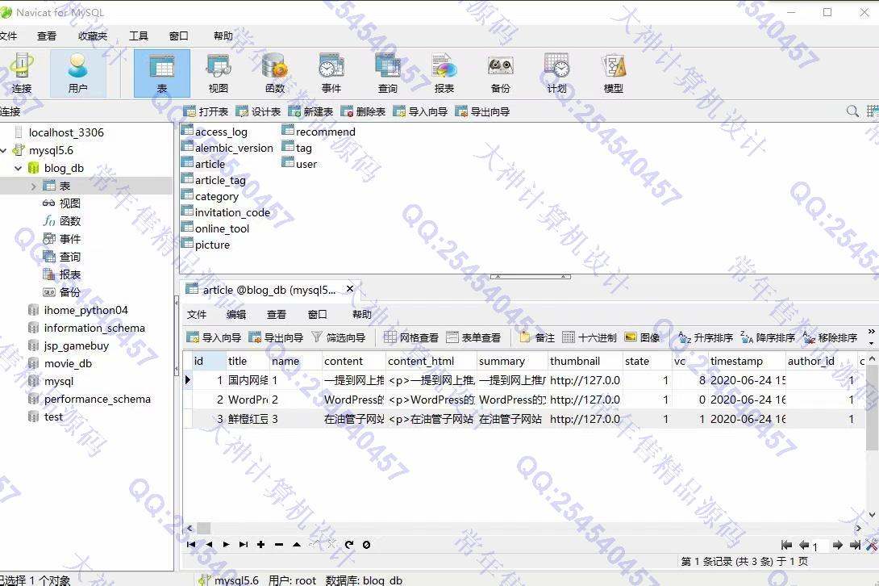Click 设计表 design table button
The image size is (879, 586).
pos(258,111)
